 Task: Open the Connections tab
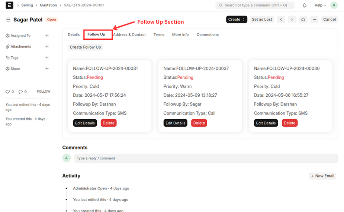pyautogui.click(x=208, y=34)
